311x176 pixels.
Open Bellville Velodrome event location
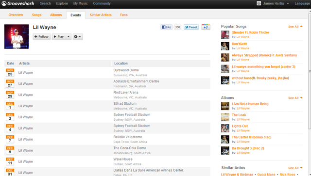pyautogui.click(x=128, y=137)
